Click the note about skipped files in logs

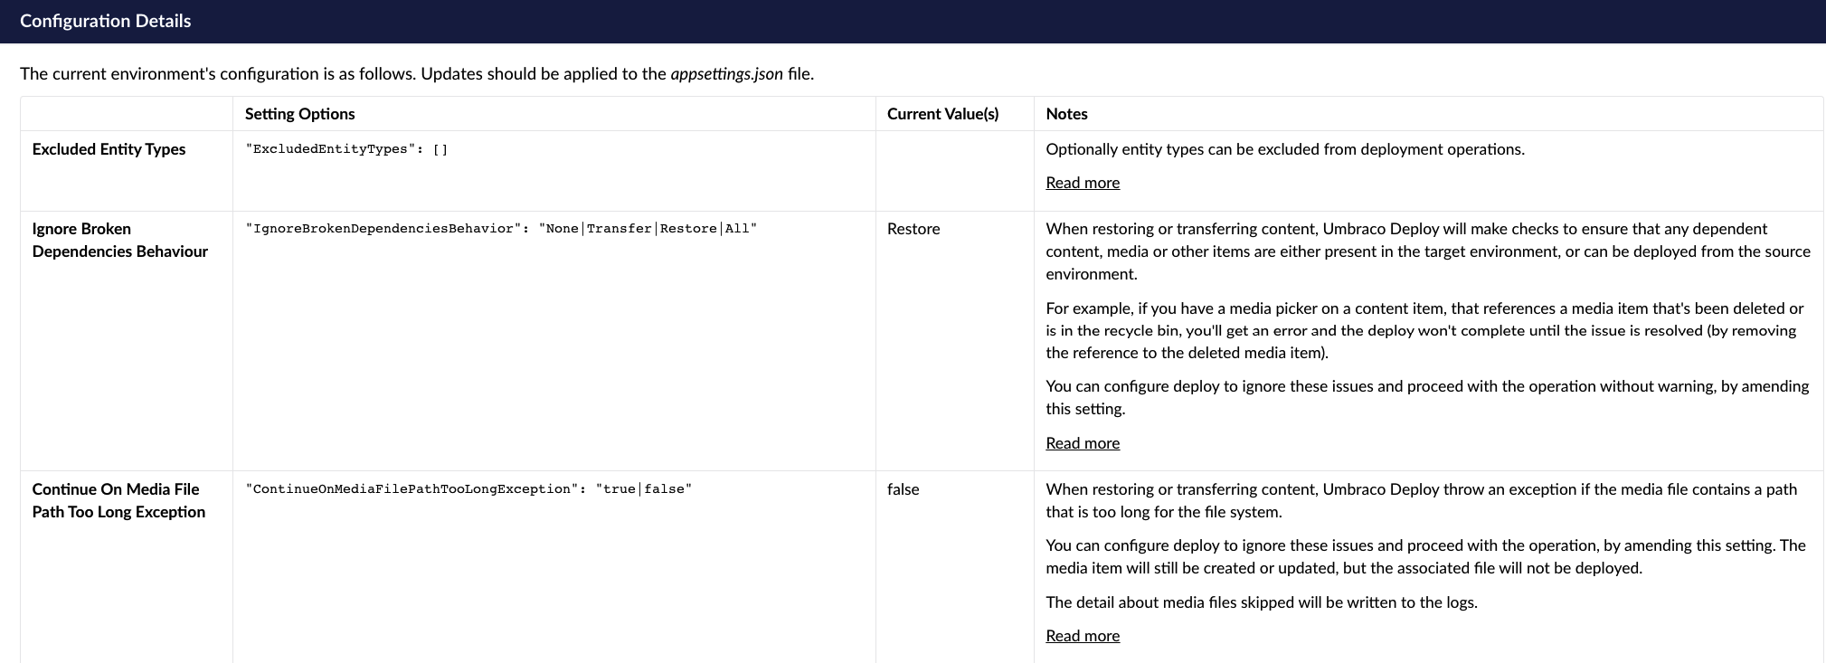click(x=1261, y=602)
